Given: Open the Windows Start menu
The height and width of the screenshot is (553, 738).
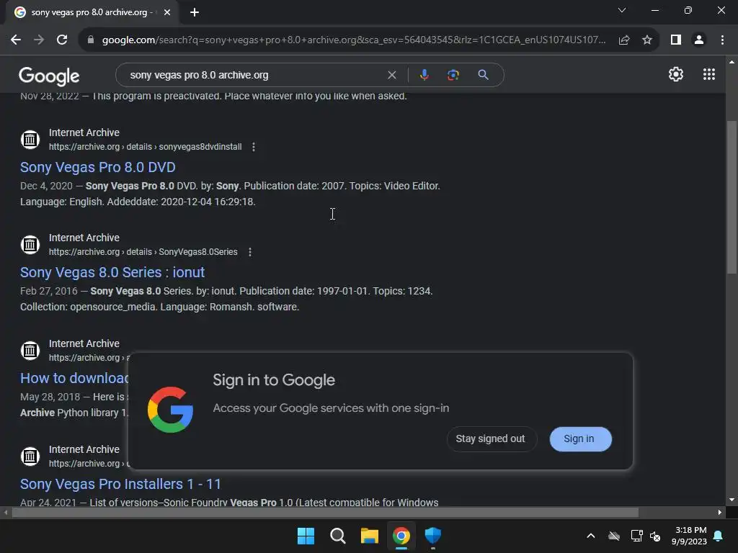Looking at the screenshot, I should coord(306,536).
